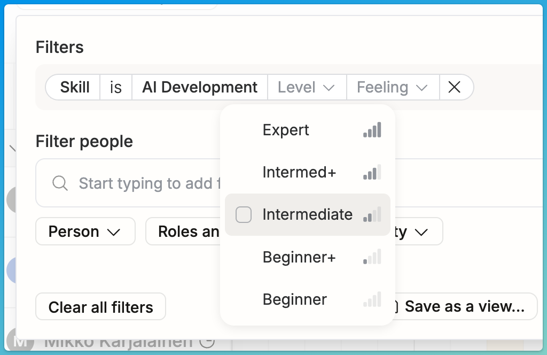Open the Feeling dropdown
Screen dimensions: 547x355
(393, 87)
